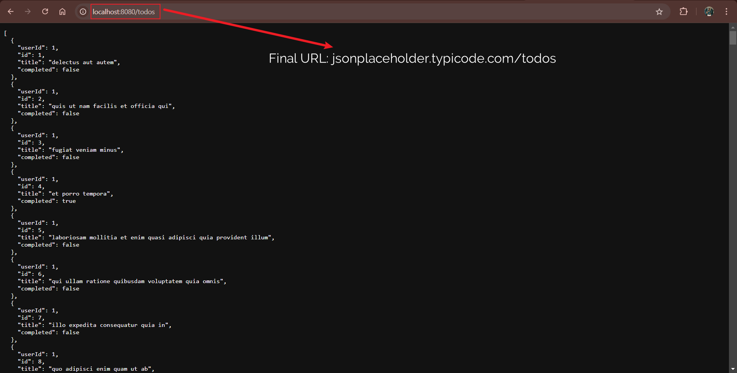This screenshot has width=737, height=373.
Task: Click the line "id": 1
Action: pos(31,55)
